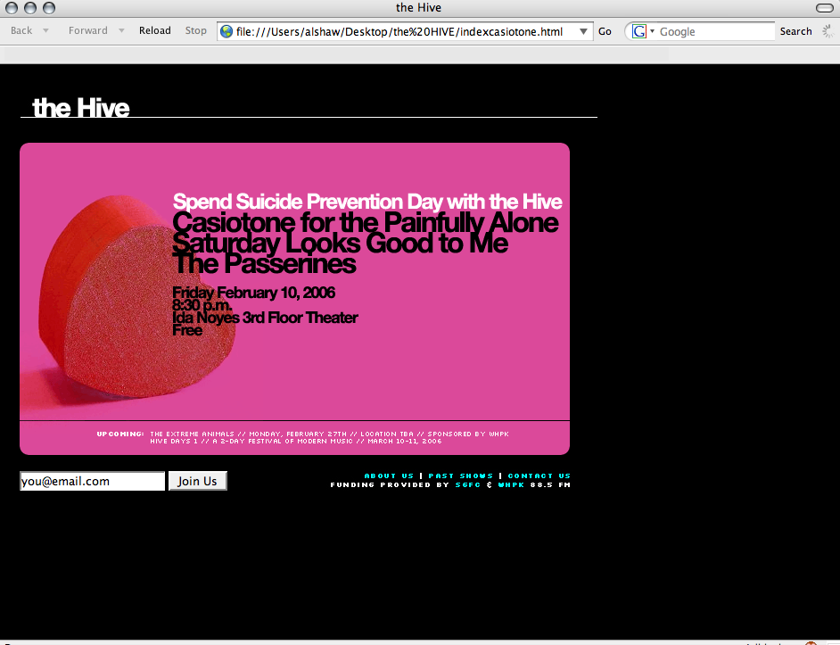Follow the WHPK funding link
The height and width of the screenshot is (645, 840).
tap(511, 484)
